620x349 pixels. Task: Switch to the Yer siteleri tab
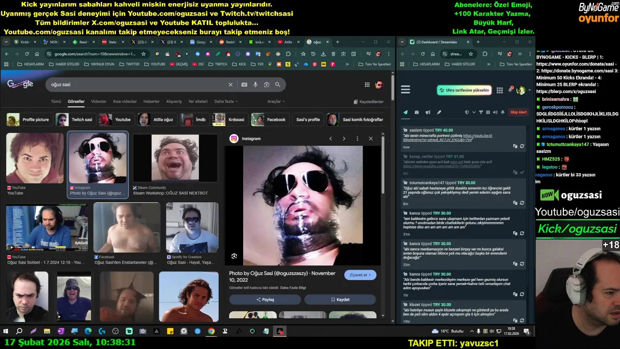198,101
